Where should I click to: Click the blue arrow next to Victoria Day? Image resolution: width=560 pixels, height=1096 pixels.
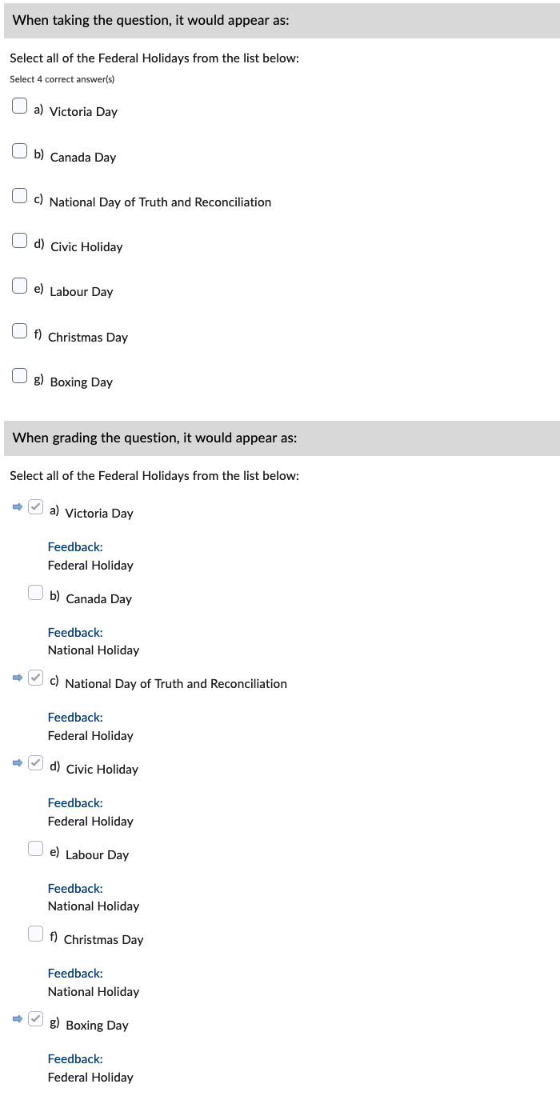point(16,507)
